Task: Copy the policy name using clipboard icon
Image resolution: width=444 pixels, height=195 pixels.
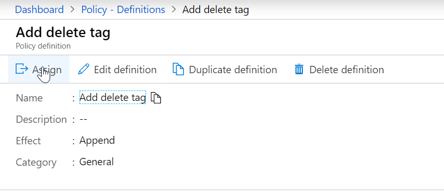Action: click(156, 98)
